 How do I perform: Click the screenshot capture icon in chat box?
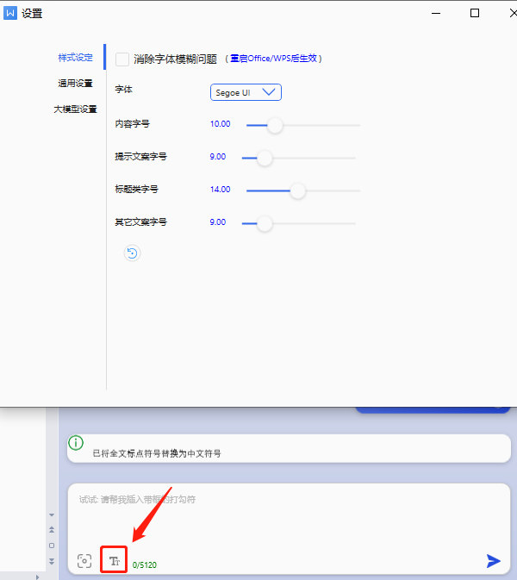click(x=84, y=561)
